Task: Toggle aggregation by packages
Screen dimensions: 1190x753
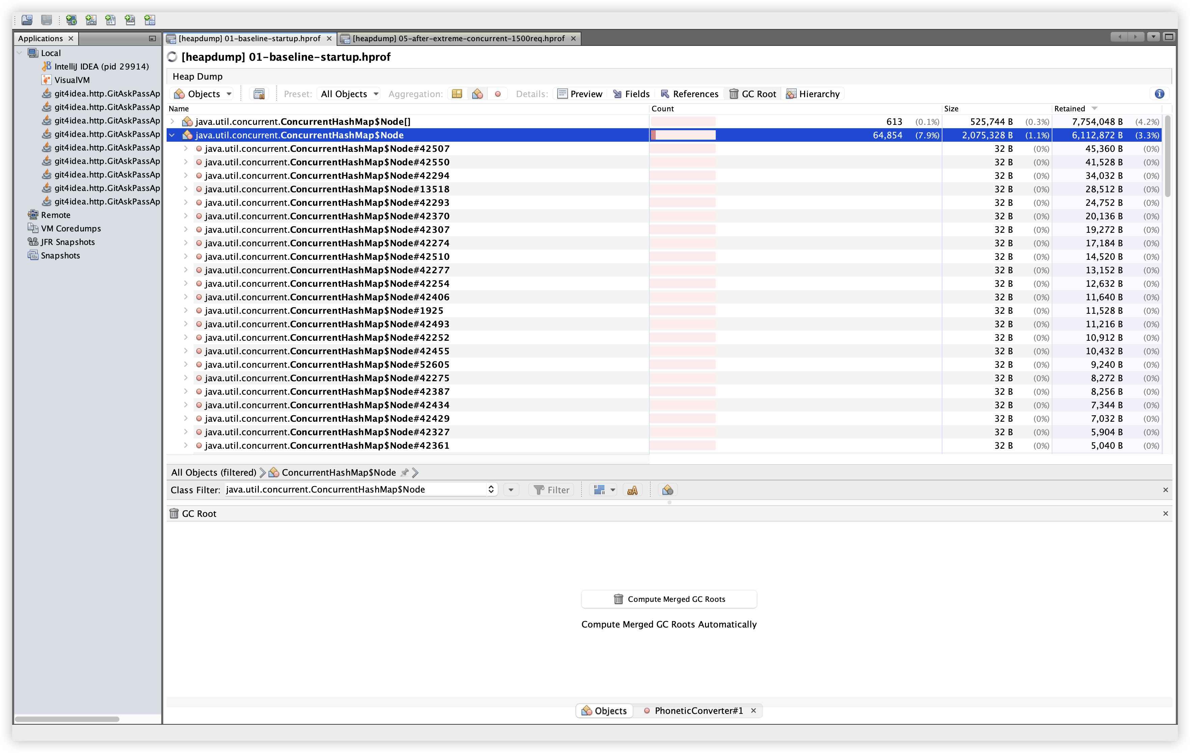Action: tap(457, 94)
